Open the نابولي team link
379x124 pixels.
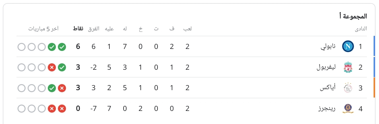pyautogui.click(x=328, y=47)
